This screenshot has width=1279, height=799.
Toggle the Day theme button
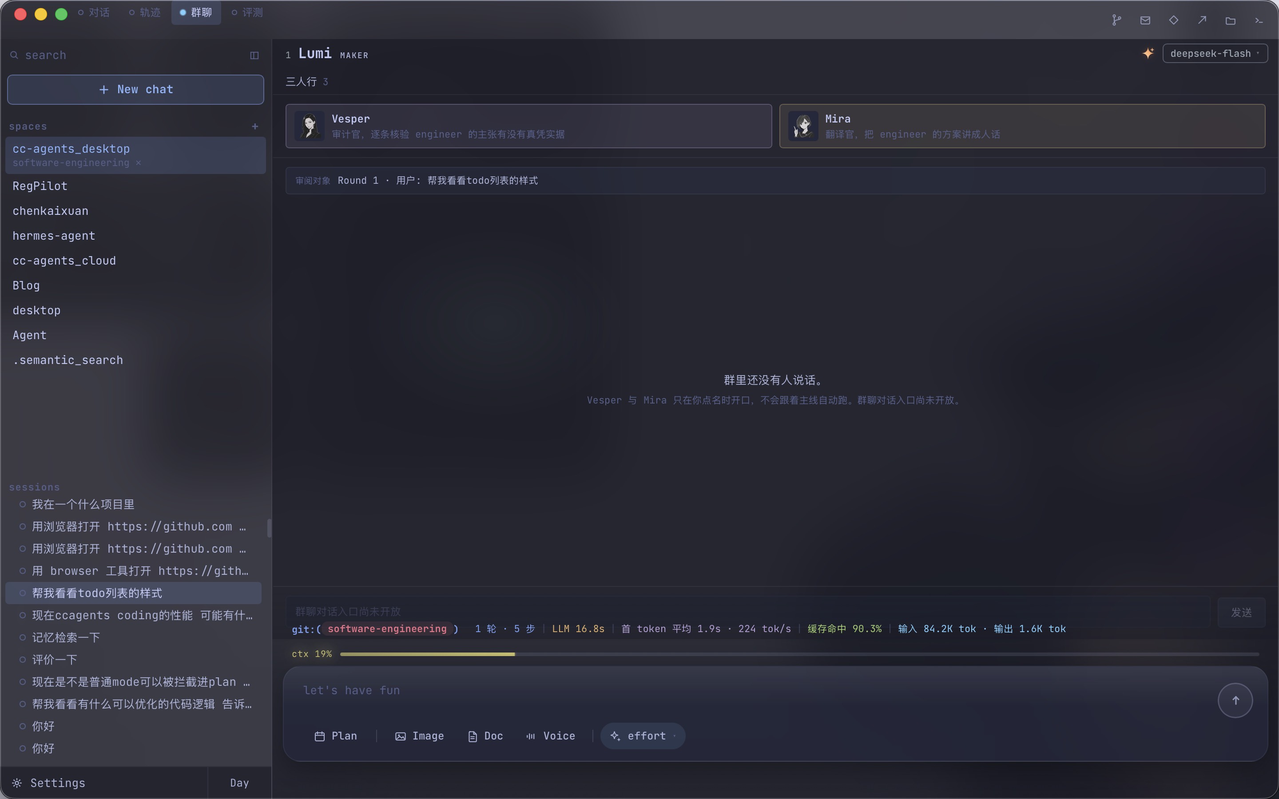239,783
